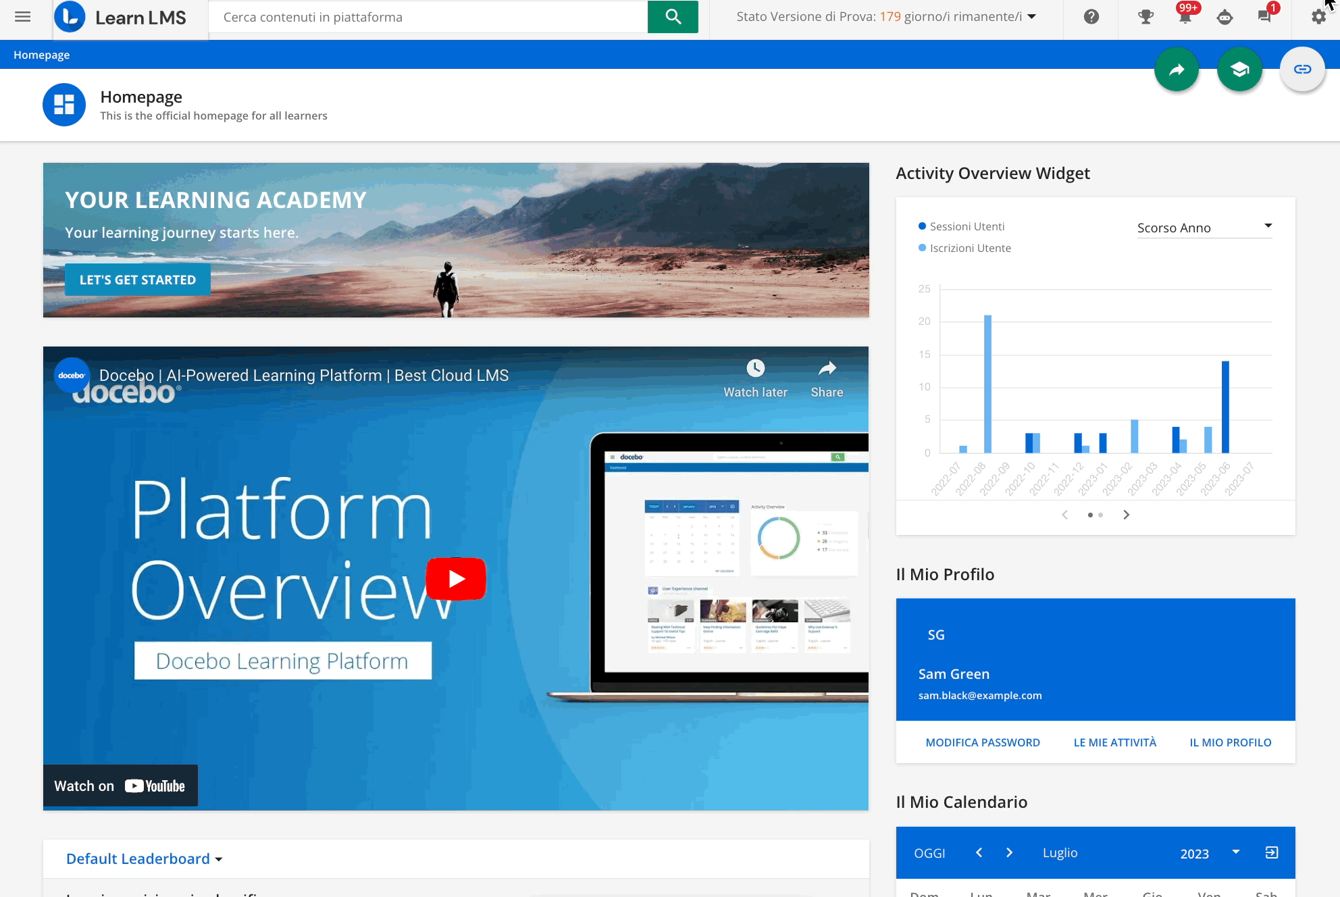Toggle Iscrizioni Utente legend series
1340x897 pixels.
(x=964, y=248)
